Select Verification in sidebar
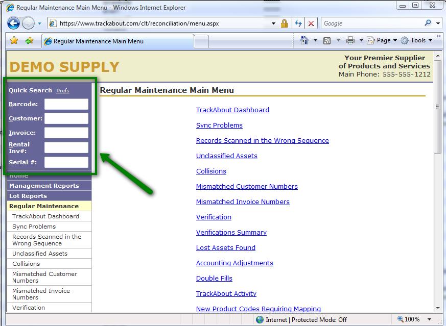 coord(49,308)
